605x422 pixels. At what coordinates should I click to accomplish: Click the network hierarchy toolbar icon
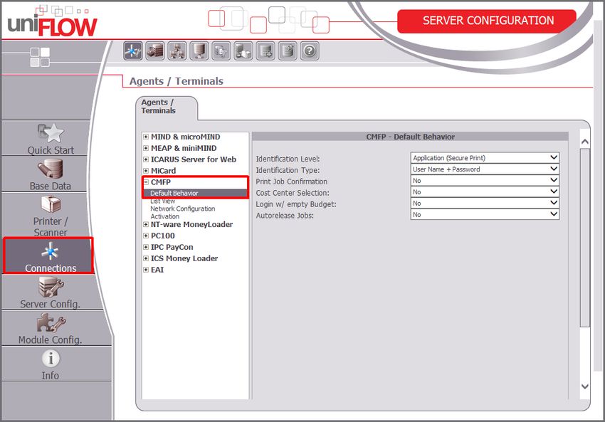click(x=177, y=51)
